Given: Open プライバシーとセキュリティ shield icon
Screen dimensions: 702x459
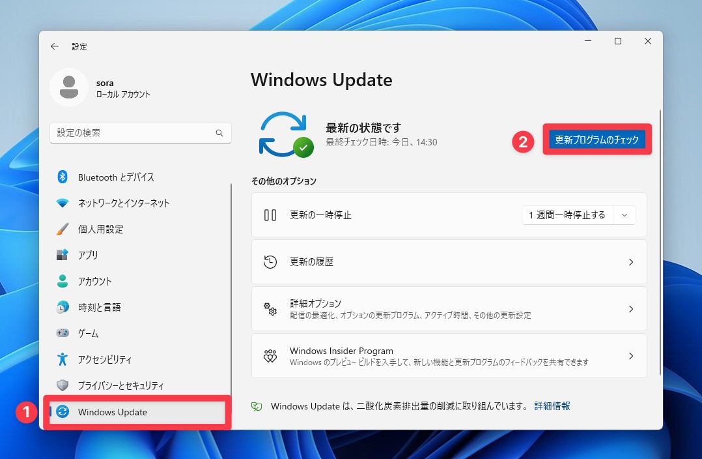Looking at the screenshot, I should pos(63,385).
